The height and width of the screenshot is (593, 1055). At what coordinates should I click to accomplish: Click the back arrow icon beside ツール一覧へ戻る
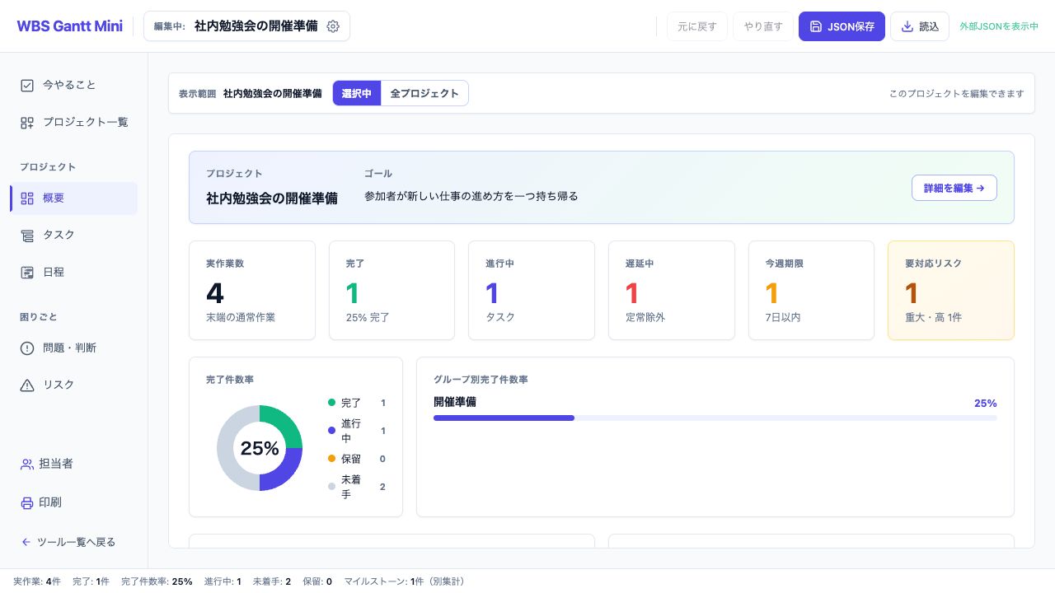(26, 542)
